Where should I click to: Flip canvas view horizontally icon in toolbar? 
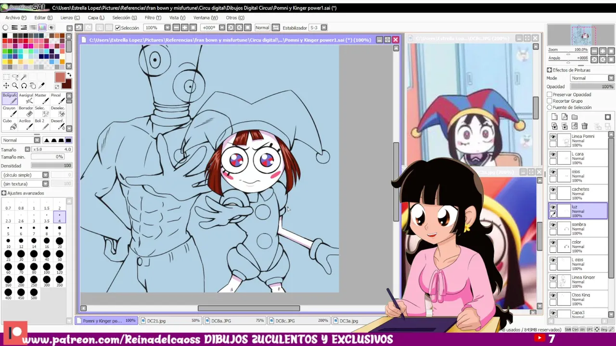click(x=276, y=28)
